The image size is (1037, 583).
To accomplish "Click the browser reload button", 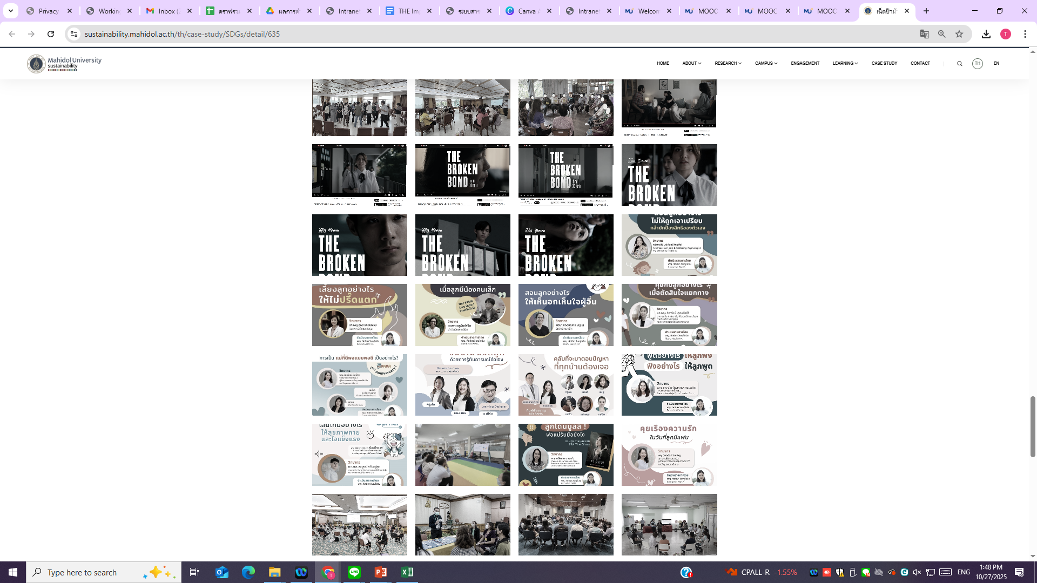I will pos(51,34).
